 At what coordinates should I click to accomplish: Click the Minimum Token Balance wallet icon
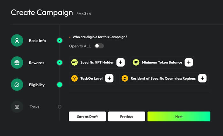click(x=136, y=62)
